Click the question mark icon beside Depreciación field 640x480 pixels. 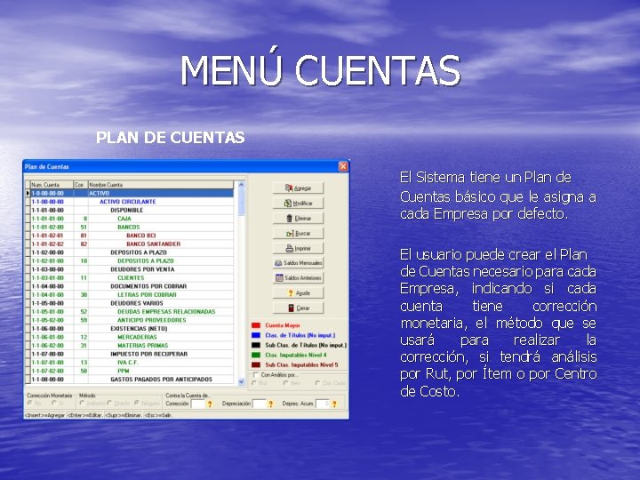click(x=270, y=404)
